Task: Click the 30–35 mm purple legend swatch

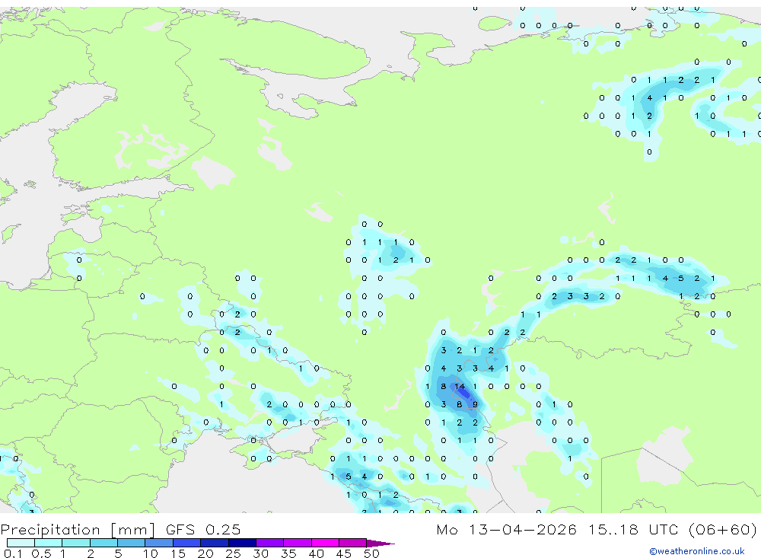Action: 270,543
